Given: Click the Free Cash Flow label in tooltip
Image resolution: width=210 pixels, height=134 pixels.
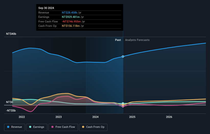Looking at the screenshot, I should coord(48,21).
